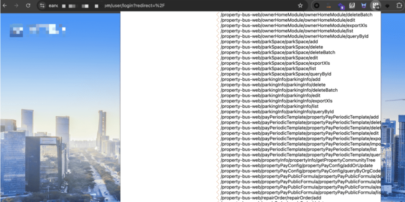The width and height of the screenshot is (405, 202).
Task: Click the propertyInfo/getPropertyCommunityTree path entry
Action: [x=298, y=160]
